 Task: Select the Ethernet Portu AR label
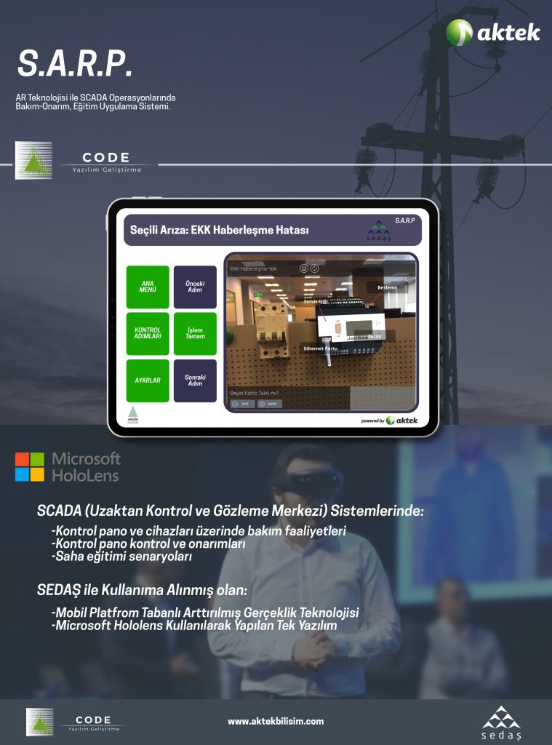coord(321,348)
